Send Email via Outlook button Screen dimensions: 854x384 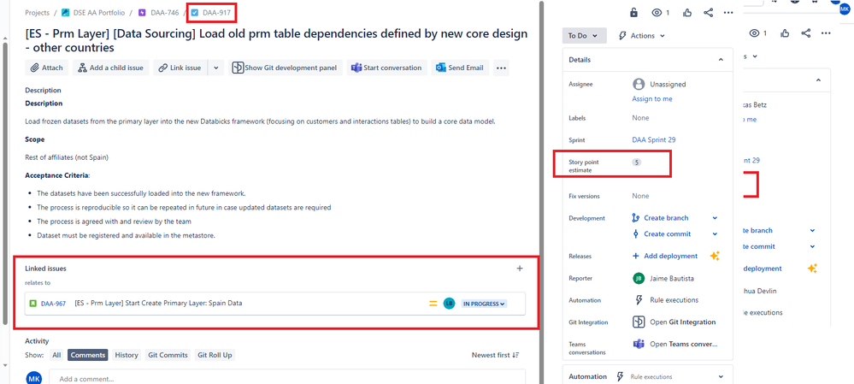(460, 68)
